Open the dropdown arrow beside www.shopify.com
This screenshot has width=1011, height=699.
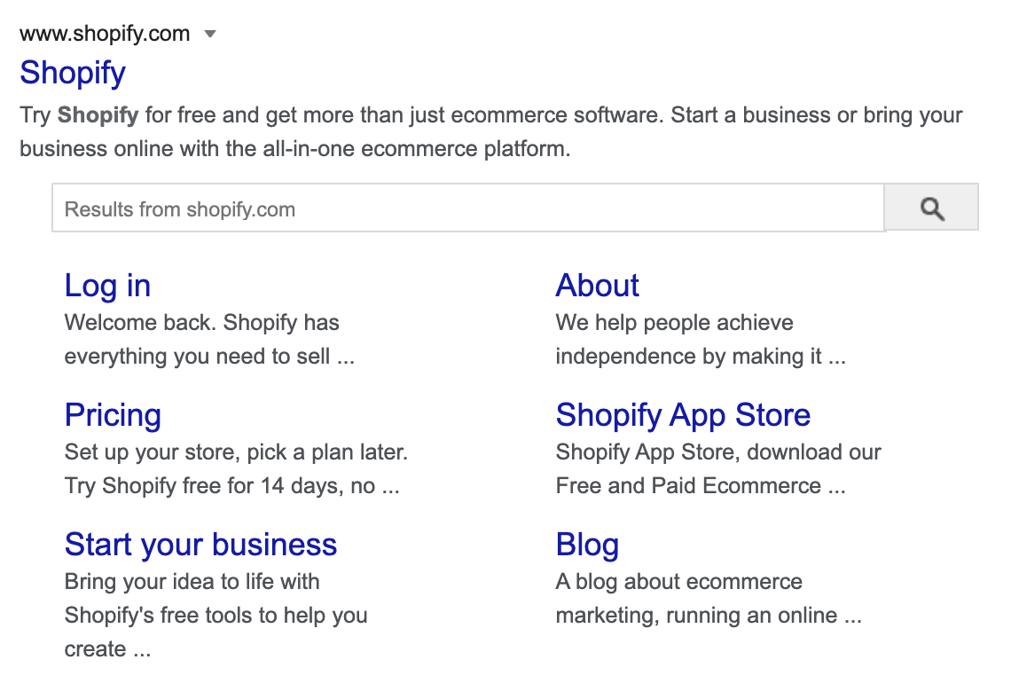(x=210, y=34)
